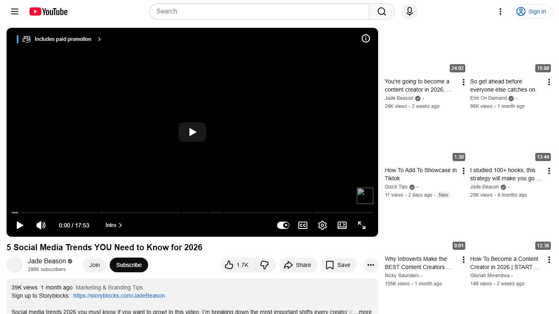Click the video progress bar to seek
The width and height of the screenshot is (559, 314).
[x=192, y=213]
